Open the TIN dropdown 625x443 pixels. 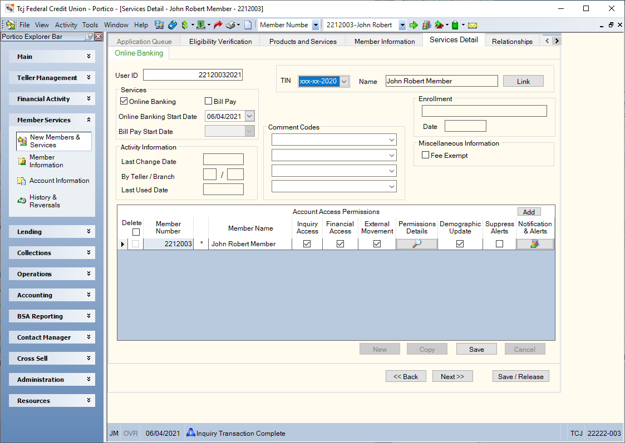click(345, 81)
